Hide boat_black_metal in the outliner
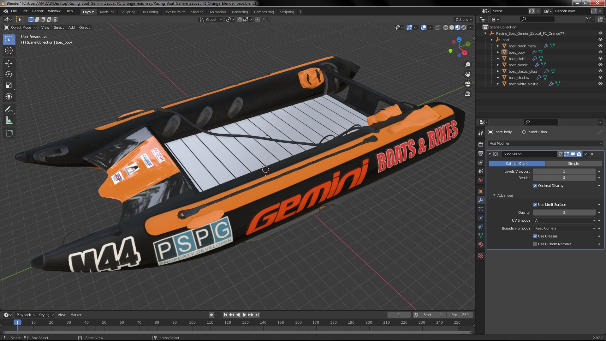The width and height of the screenshot is (606, 341). coord(600,46)
